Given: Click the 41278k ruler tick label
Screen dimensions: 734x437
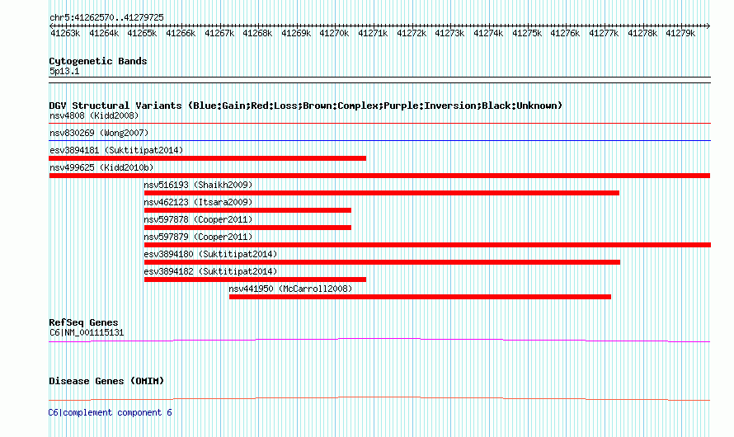Looking at the screenshot, I should [x=642, y=33].
